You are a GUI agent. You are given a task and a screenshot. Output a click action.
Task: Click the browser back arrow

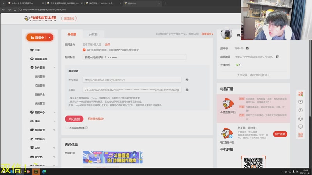3,9
